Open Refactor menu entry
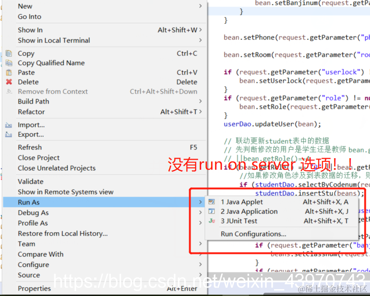Screen dimensions: 370x296 point(105,111)
